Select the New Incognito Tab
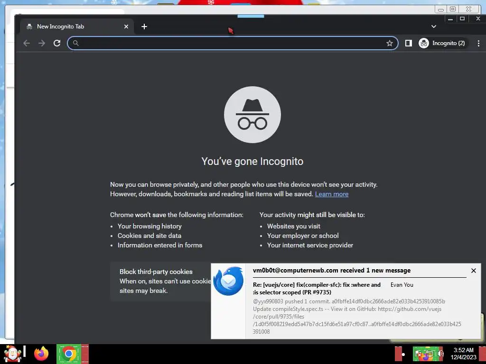 click(77, 27)
